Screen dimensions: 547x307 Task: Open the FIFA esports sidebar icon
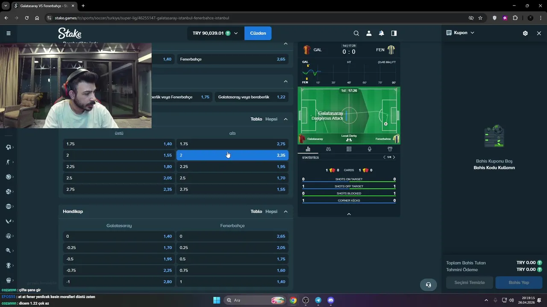pyautogui.click(x=8, y=206)
